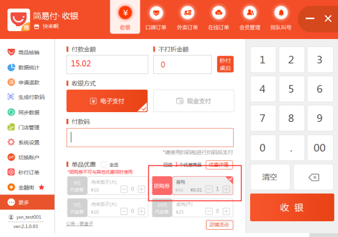Tap keypad digit 4
This screenshot has width=338, height=237.
[263, 89]
